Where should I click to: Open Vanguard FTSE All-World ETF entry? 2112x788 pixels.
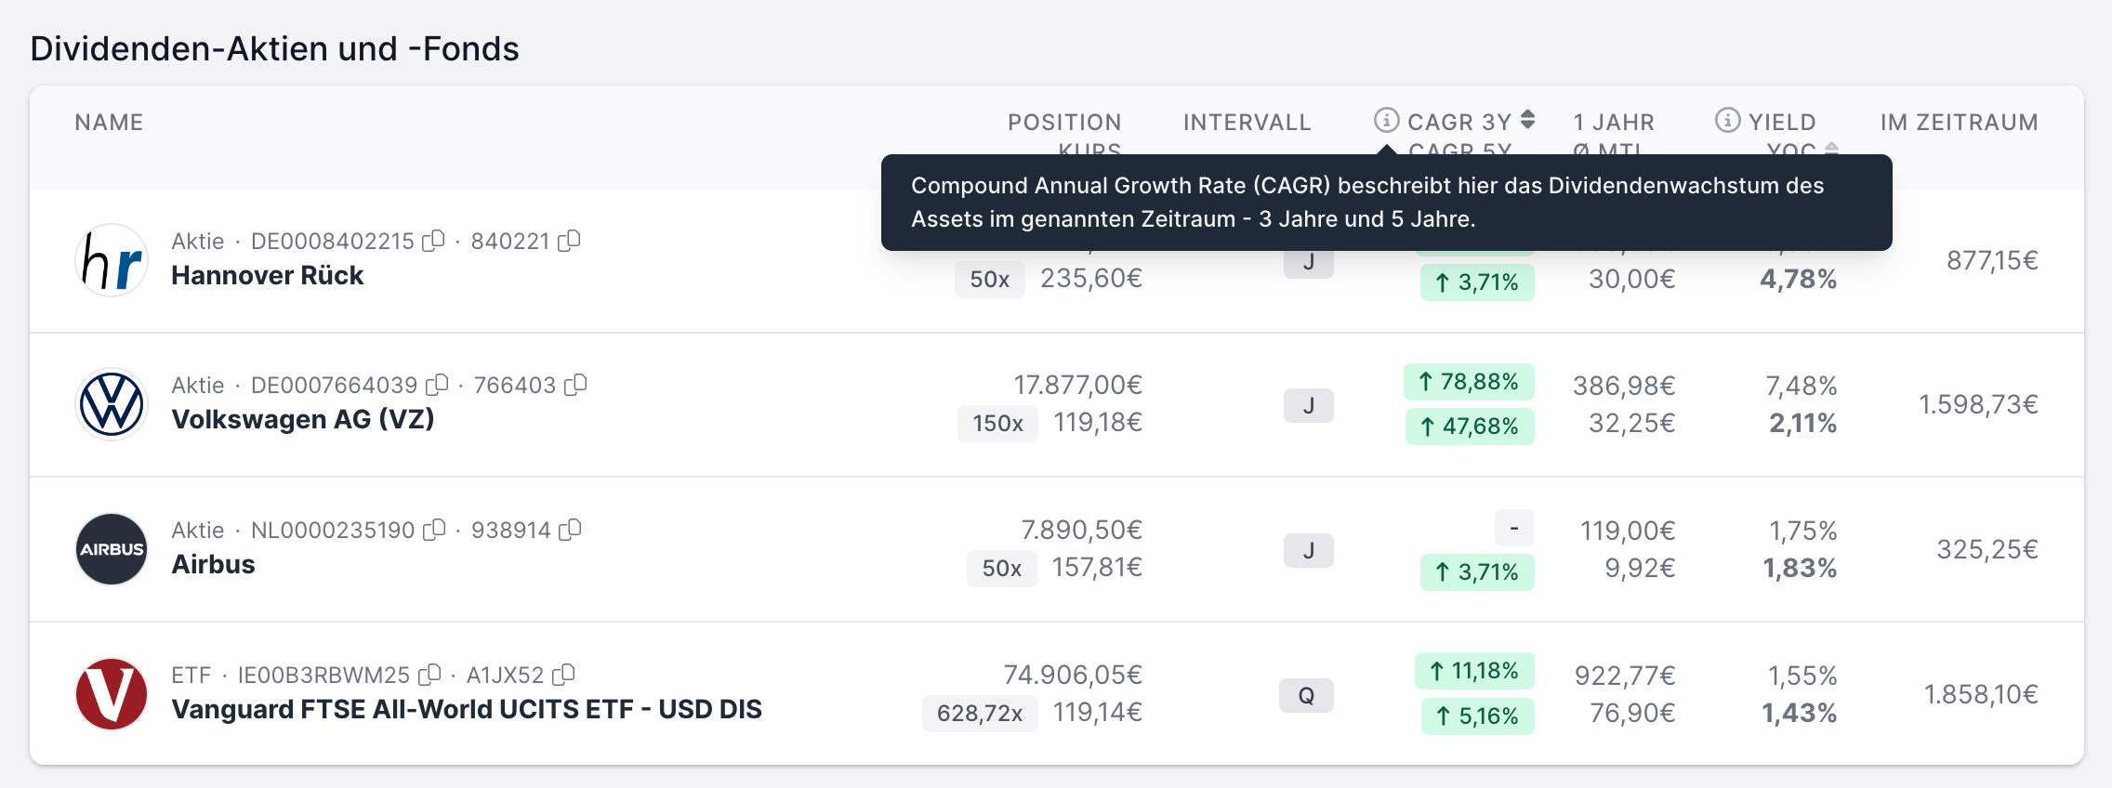(467, 710)
